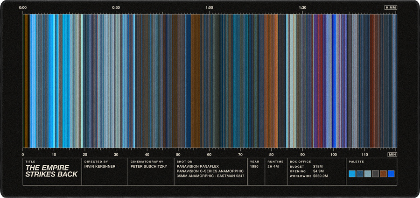Click the sky-blue palette swatch
420x198 pixels.
point(352,174)
